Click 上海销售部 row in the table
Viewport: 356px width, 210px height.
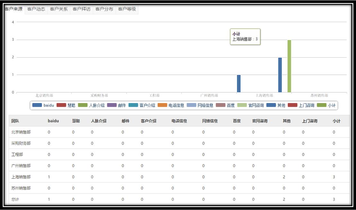pyautogui.click(x=21, y=177)
